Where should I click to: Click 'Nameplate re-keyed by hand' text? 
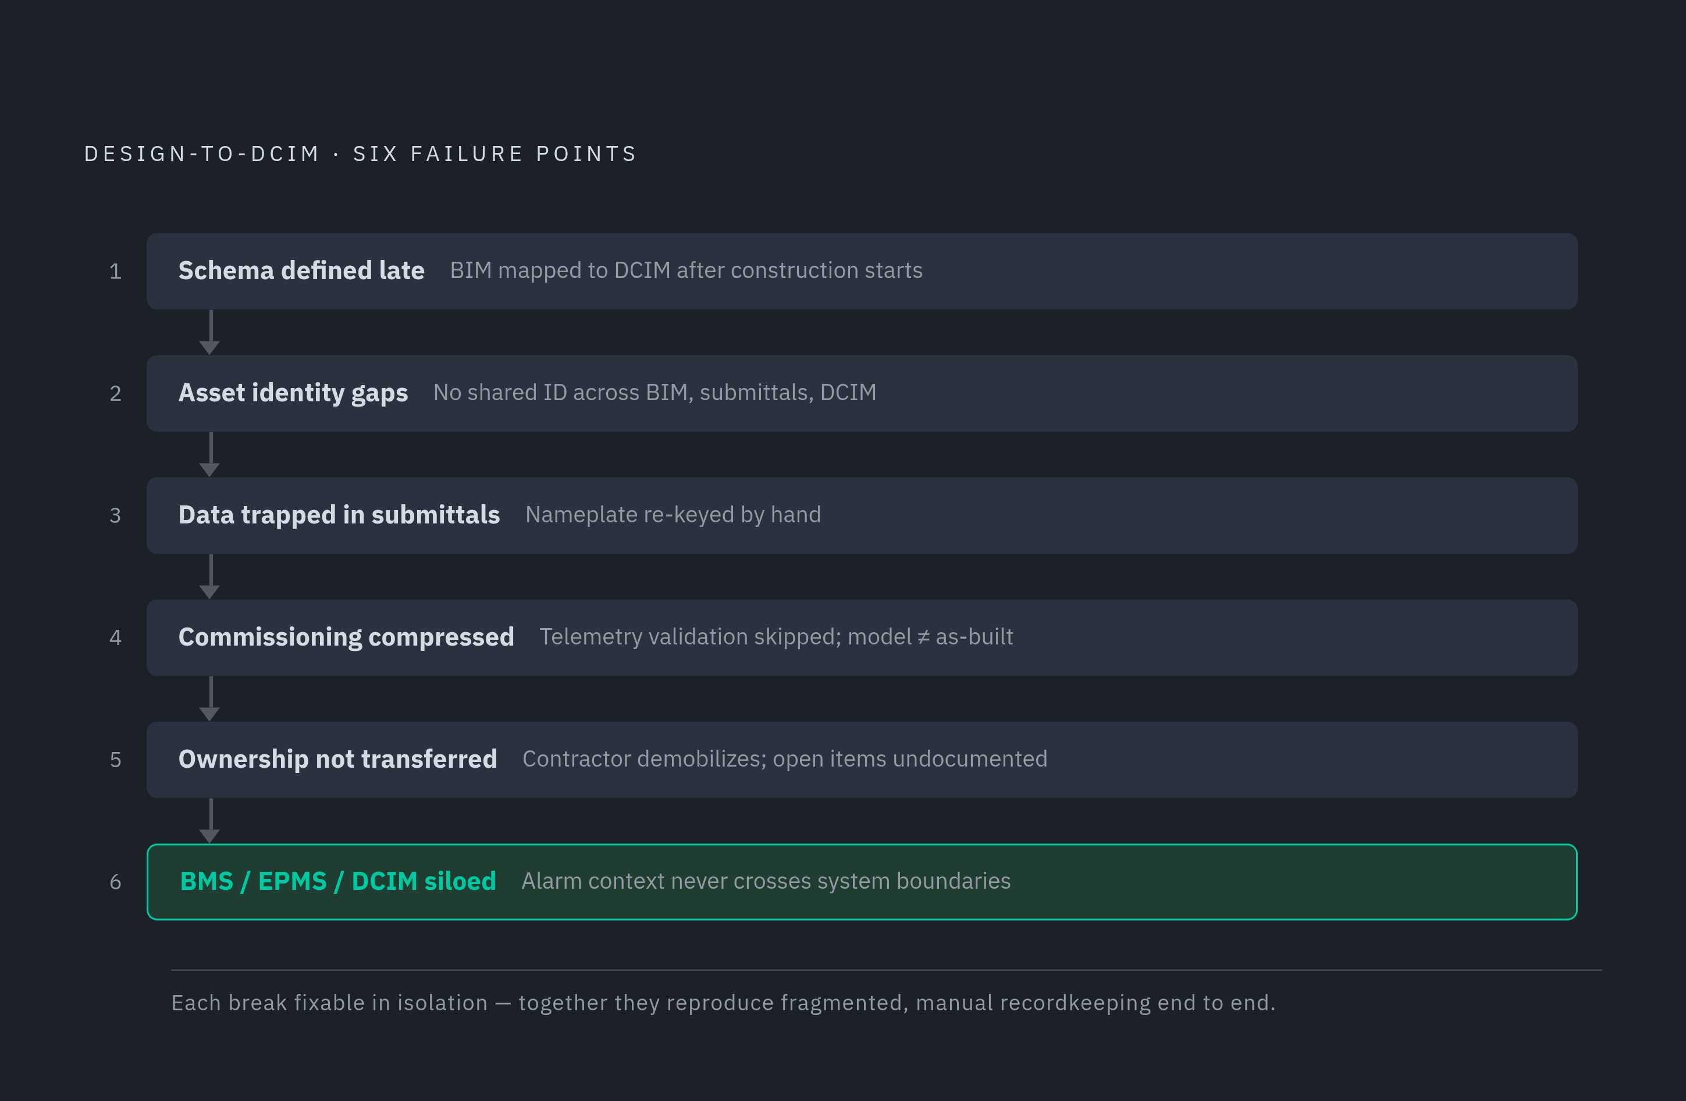[x=673, y=515]
